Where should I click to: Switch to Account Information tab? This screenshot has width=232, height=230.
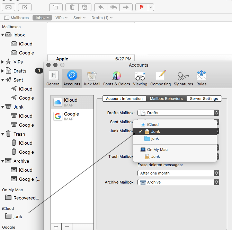pos(124,99)
